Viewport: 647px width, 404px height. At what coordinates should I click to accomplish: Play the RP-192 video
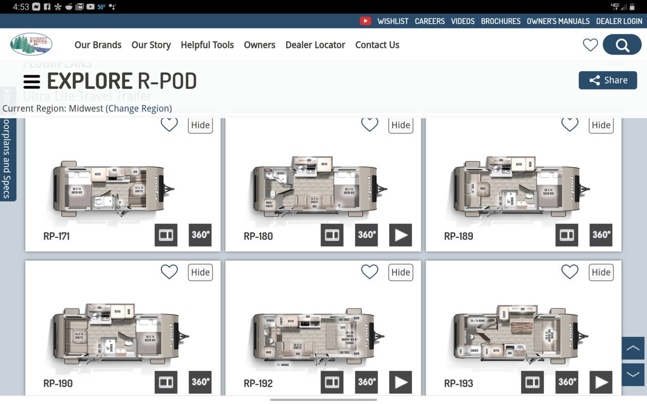pyautogui.click(x=400, y=382)
